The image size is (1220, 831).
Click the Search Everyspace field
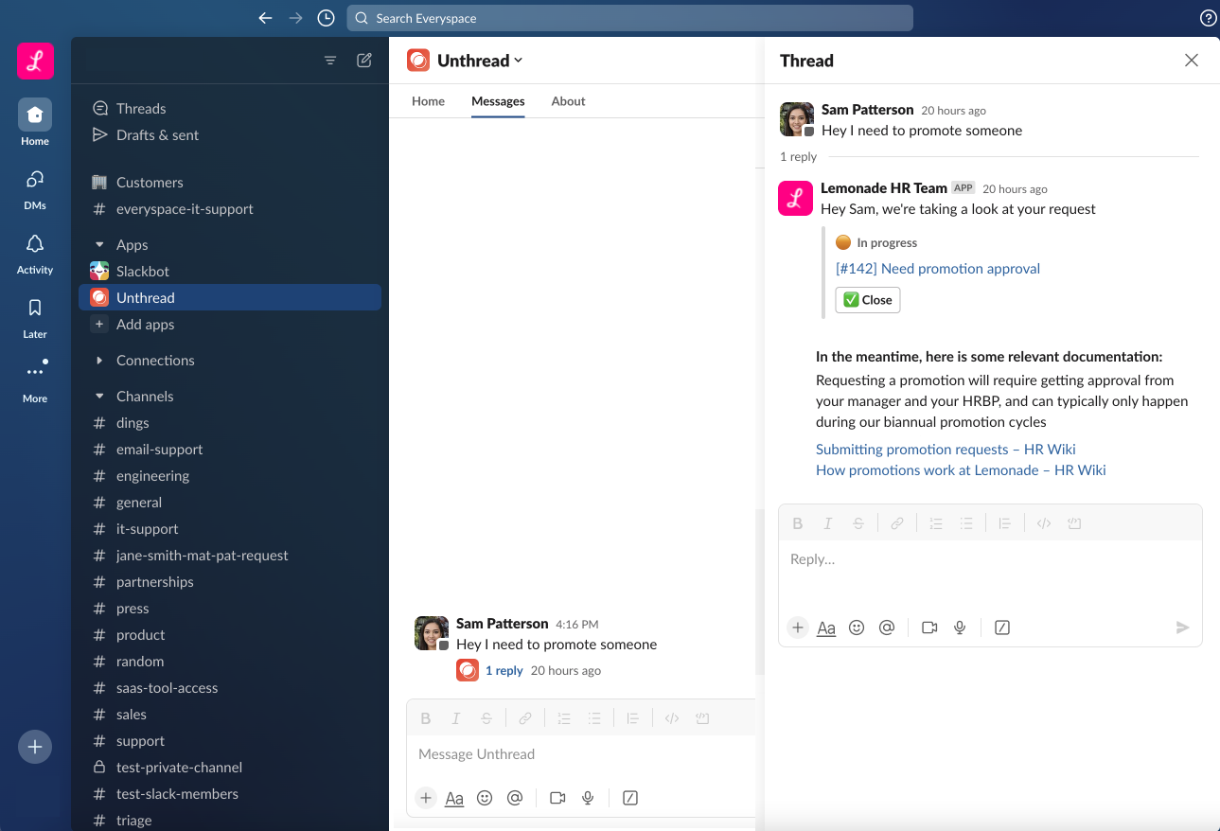[629, 18]
